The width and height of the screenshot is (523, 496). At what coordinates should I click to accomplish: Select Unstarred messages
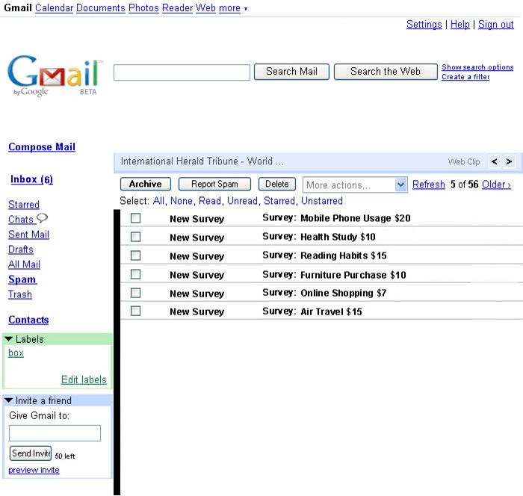click(x=322, y=201)
